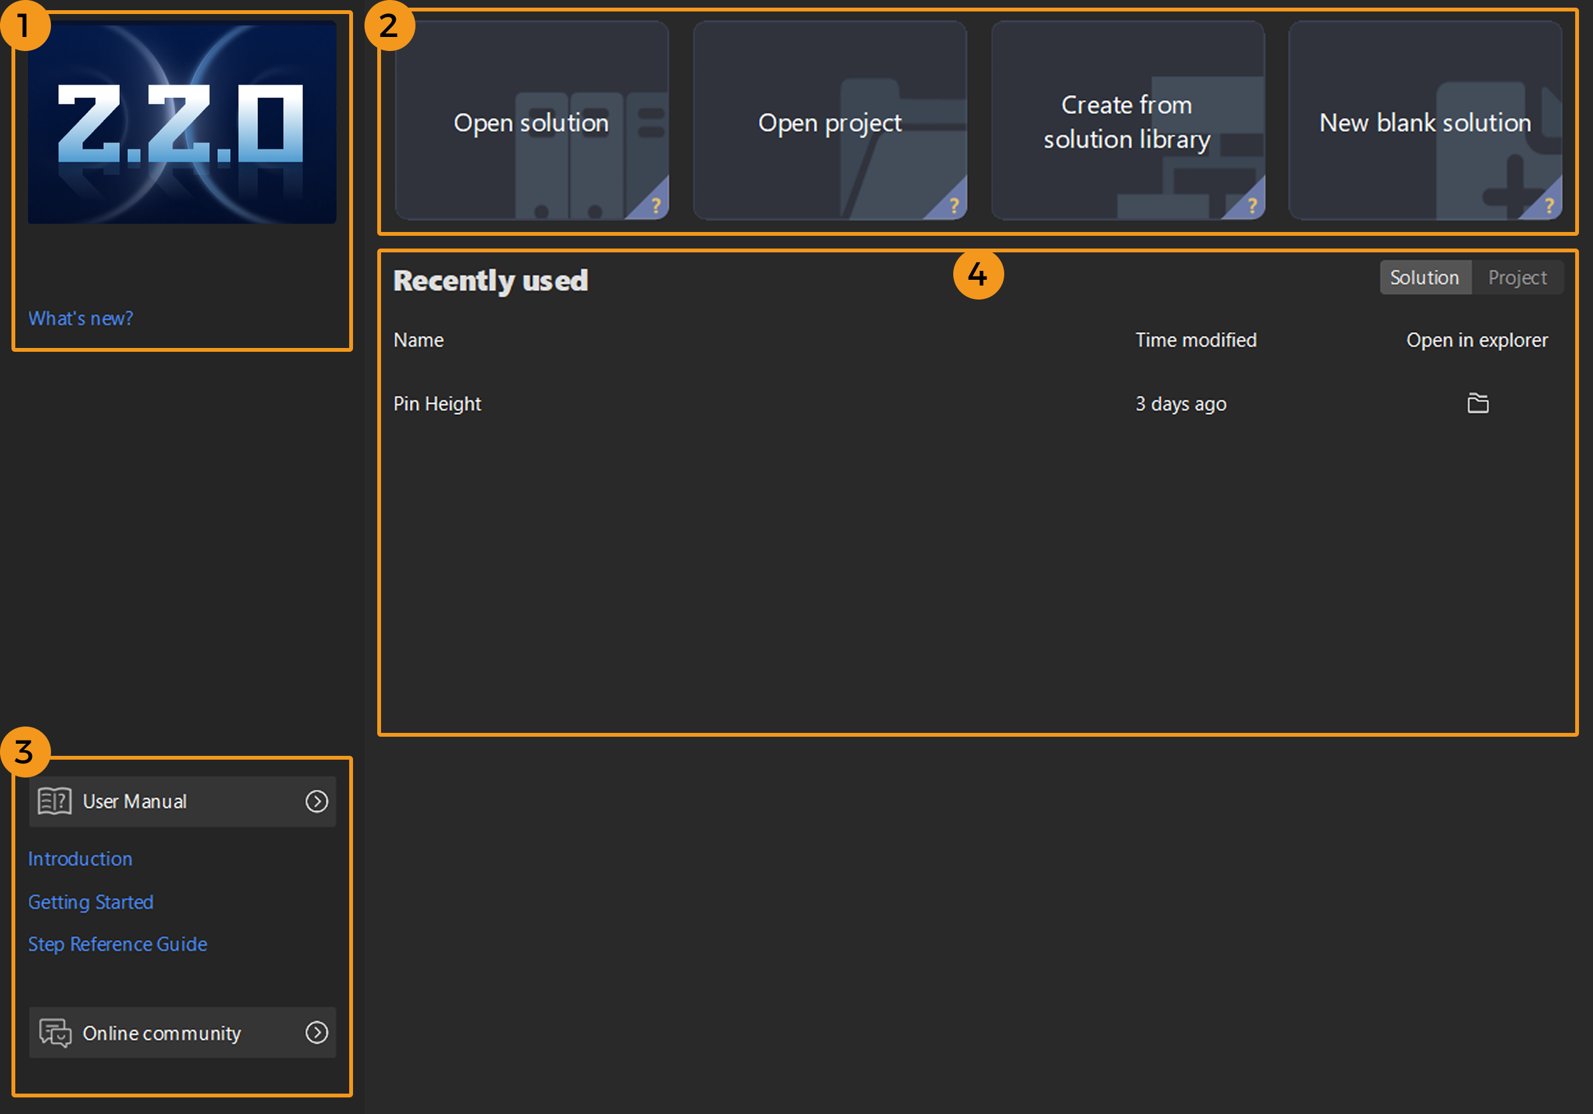The height and width of the screenshot is (1114, 1593).
Task: Expand User Manual with circled arrow
Action: click(317, 801)
